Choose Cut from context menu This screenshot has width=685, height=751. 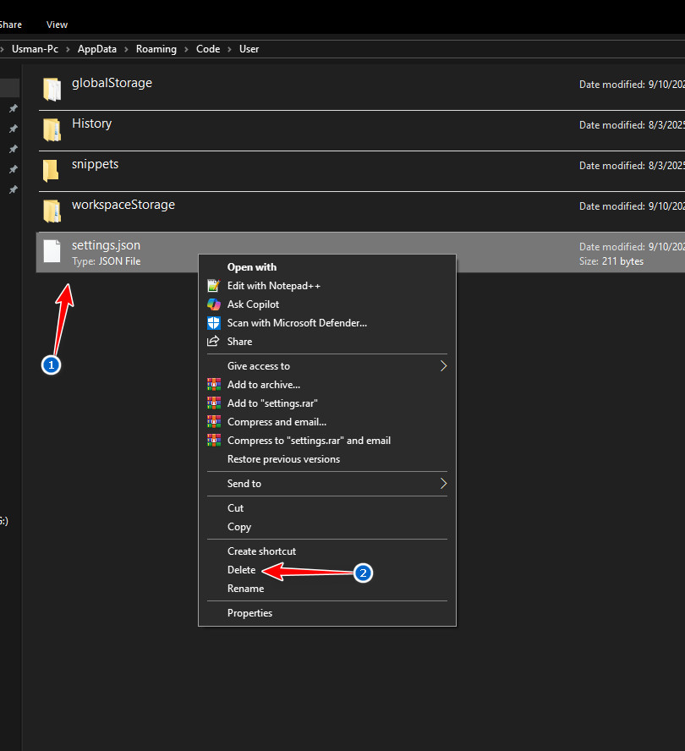(235, 508)
